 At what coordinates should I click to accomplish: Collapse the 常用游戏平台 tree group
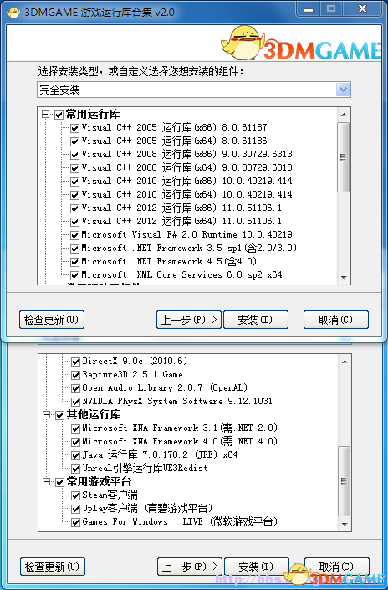[47, 482]
